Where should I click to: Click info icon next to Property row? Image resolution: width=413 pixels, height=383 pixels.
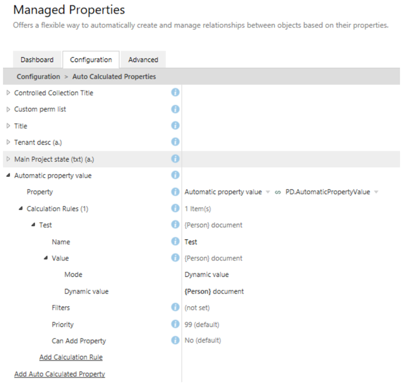pos(175,192)
